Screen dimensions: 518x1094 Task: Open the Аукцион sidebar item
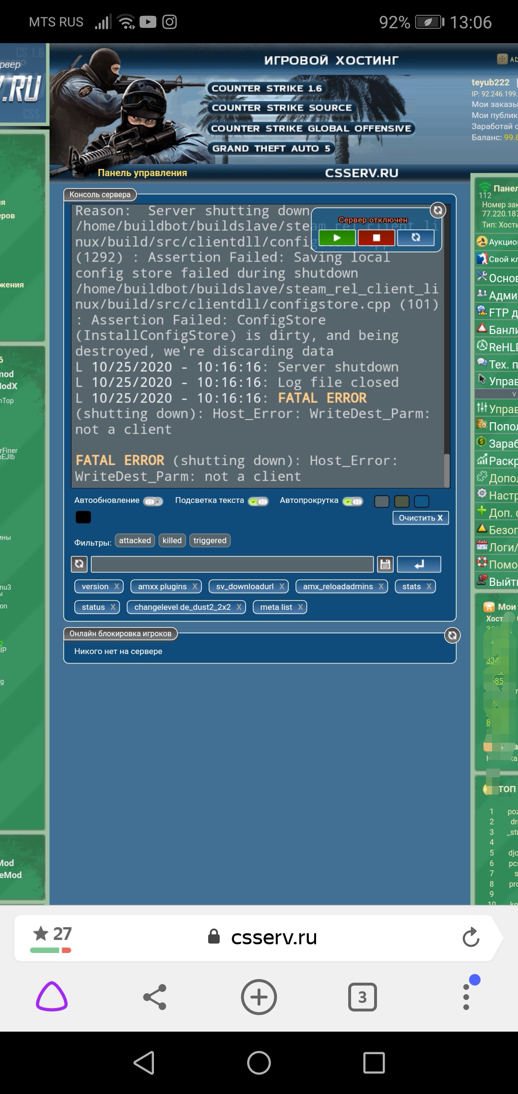coord(497,242)
